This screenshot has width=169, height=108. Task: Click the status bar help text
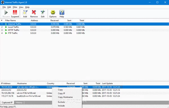(x=8, y=107)
